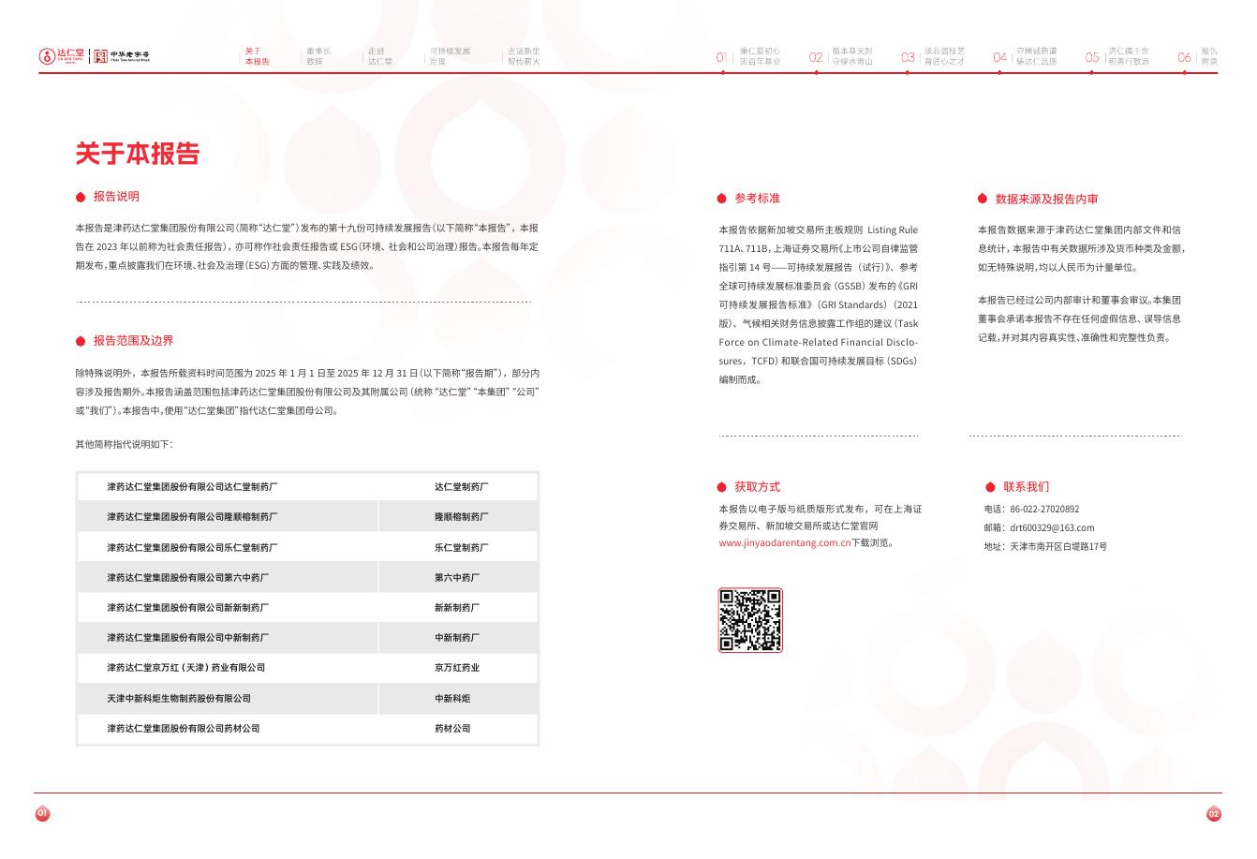Select the full company name ending 隆顺榕制药厂

click(x=192, y=517)
